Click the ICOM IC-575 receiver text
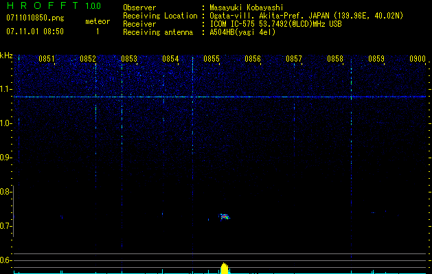 click(275, 24)
